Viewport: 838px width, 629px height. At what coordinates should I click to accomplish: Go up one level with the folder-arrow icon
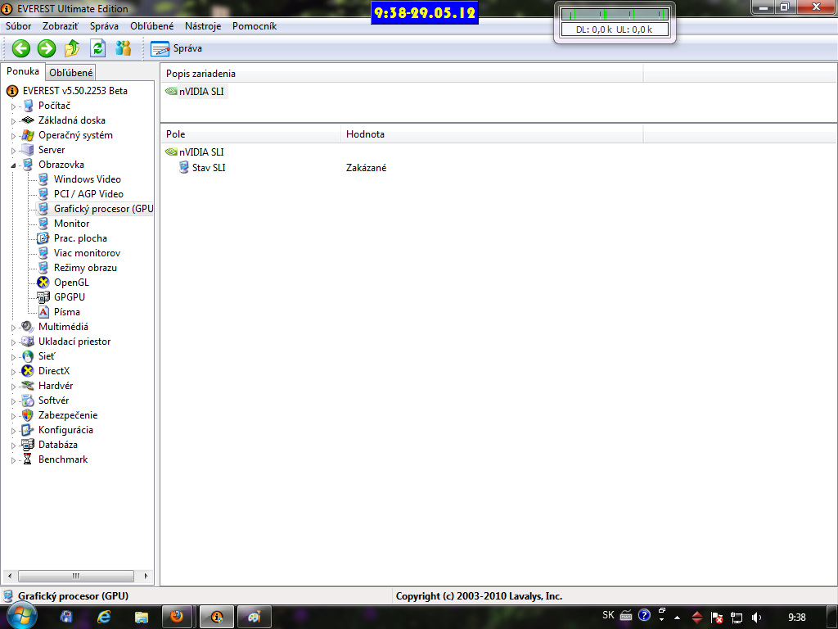click(x=72, y=48)
